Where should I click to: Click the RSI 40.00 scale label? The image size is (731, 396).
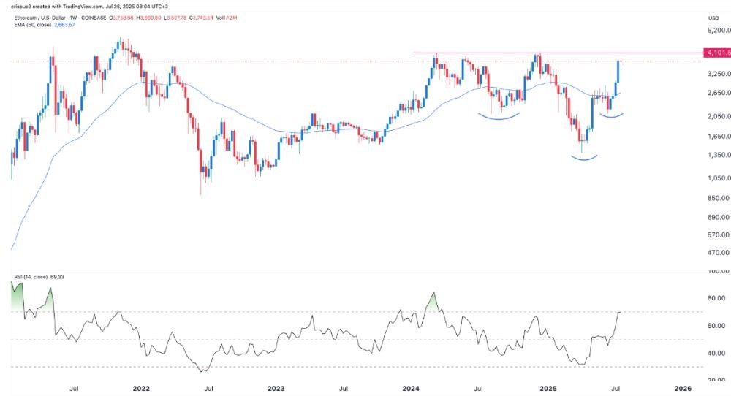pyautogui.click(x=713, y=353)
